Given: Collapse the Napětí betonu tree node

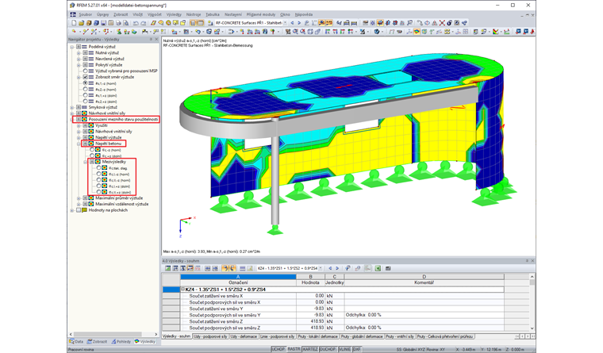Looking at the screenshot, I should tap(79, 144).
